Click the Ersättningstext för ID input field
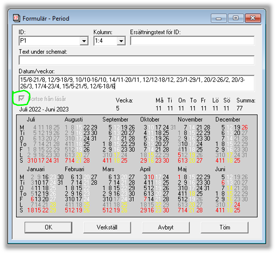 [192, 41]
